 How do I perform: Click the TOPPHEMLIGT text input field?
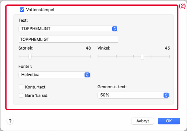point(68,39)
